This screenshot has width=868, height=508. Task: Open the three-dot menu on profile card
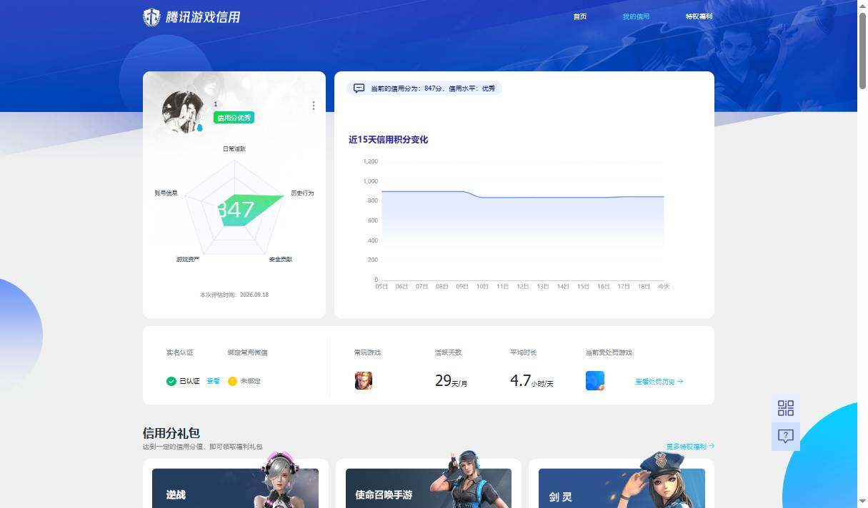pos(313,106)
